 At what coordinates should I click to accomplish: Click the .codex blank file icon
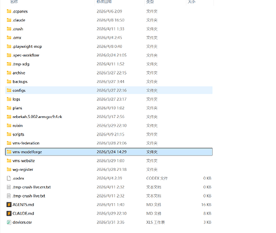tap(9, 178)
